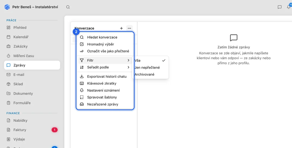Click the E-mail envelope icon
This screenshot has width=292, height=148.
pyautogui.click(x=8, y=75)
